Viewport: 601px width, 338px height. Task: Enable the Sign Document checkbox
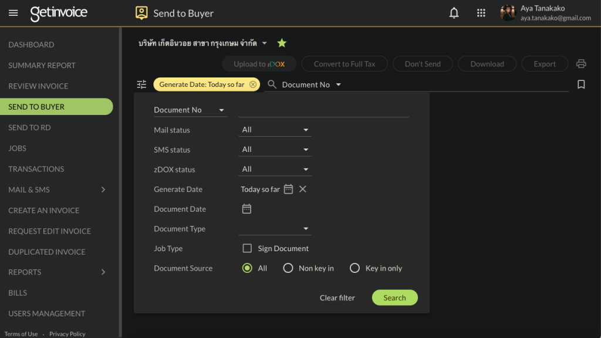[247, 248]
